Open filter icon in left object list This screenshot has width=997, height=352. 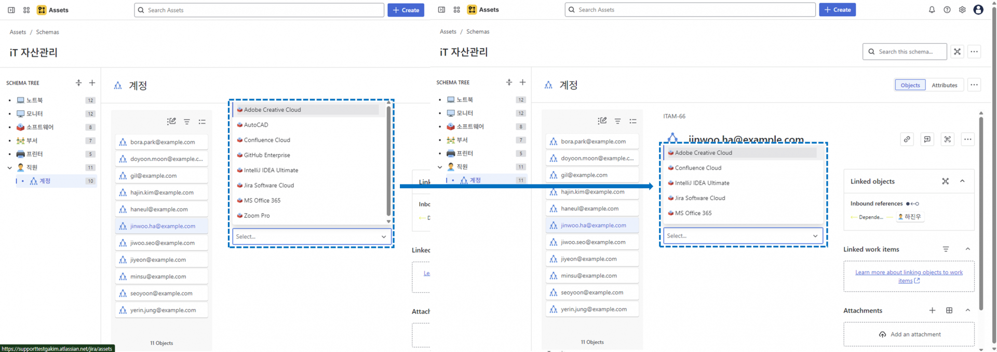coord(187,122)
